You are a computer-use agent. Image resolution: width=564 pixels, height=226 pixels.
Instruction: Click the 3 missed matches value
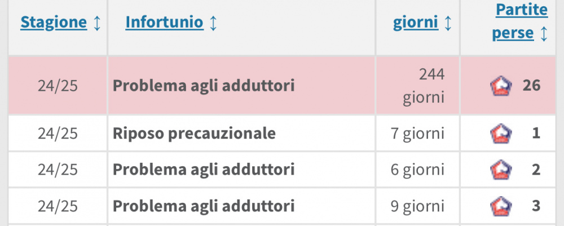point(536,206)
